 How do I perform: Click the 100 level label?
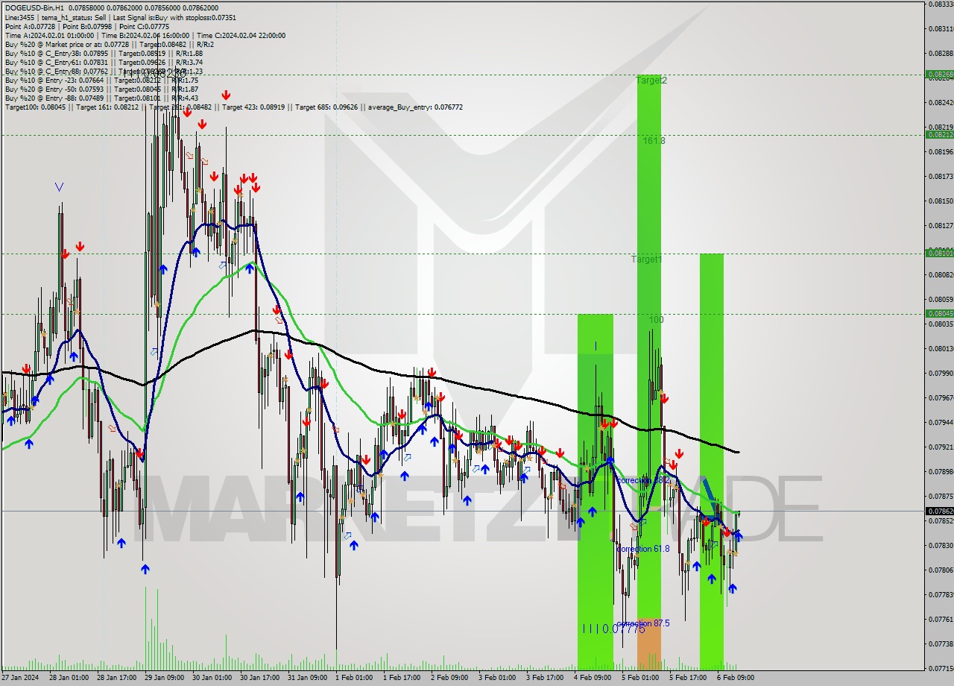point(656,319)
